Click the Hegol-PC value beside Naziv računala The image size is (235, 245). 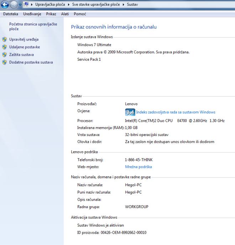point(133,185)
